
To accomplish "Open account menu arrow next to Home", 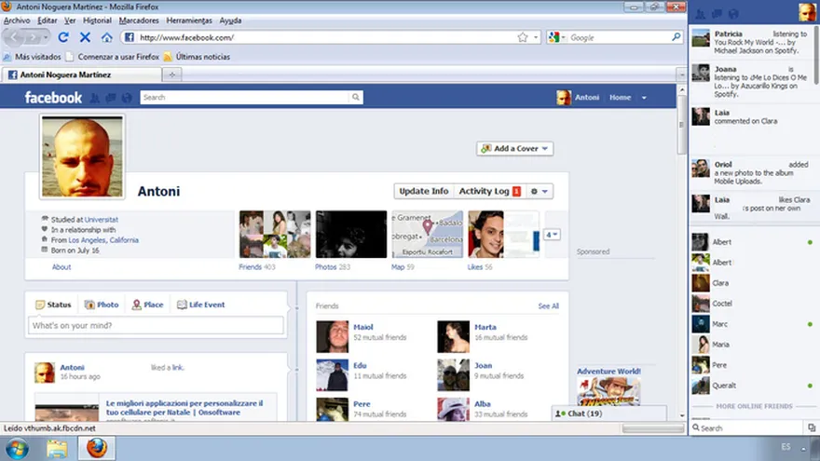I will [643, 98].
